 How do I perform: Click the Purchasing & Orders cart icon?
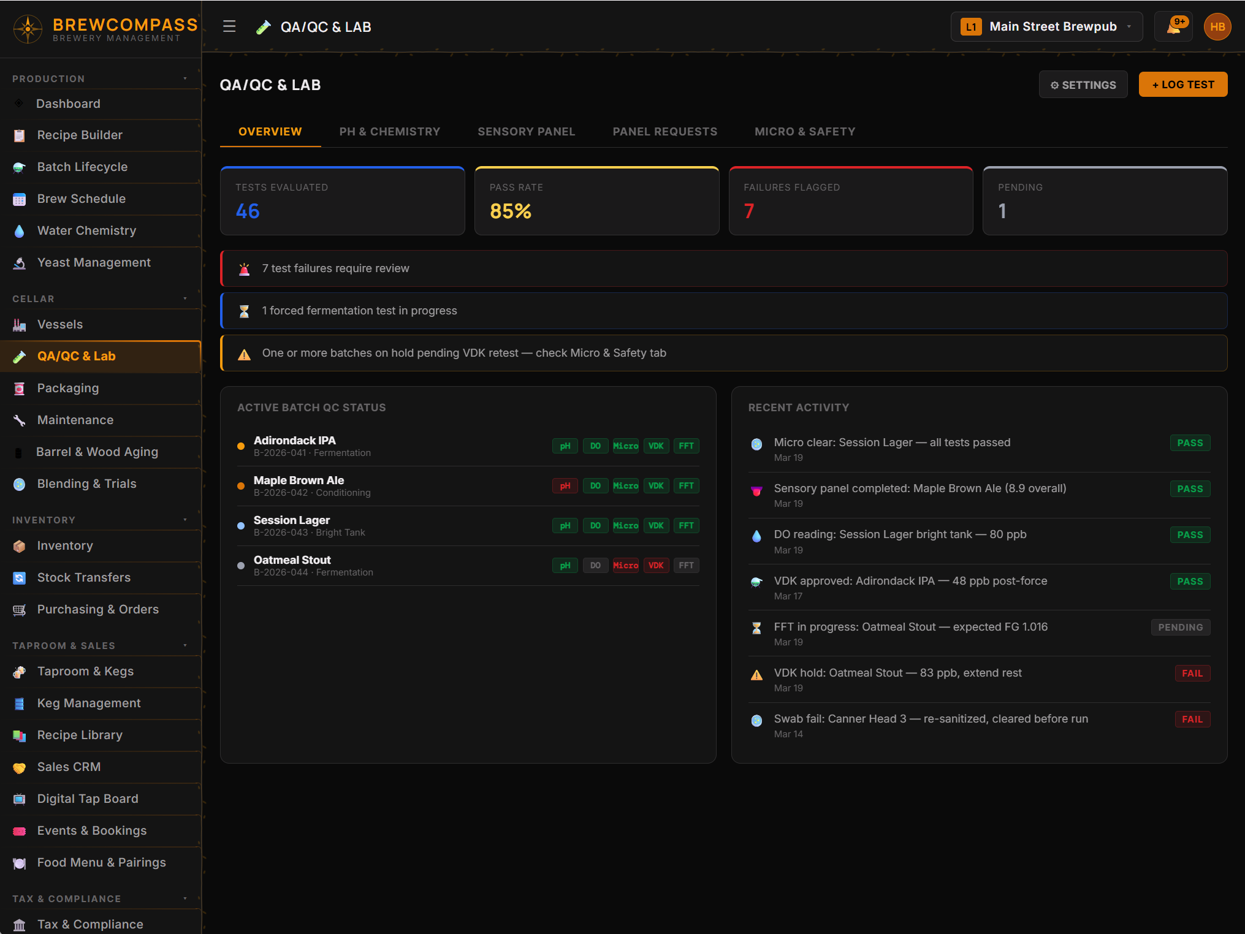point(20,610)
